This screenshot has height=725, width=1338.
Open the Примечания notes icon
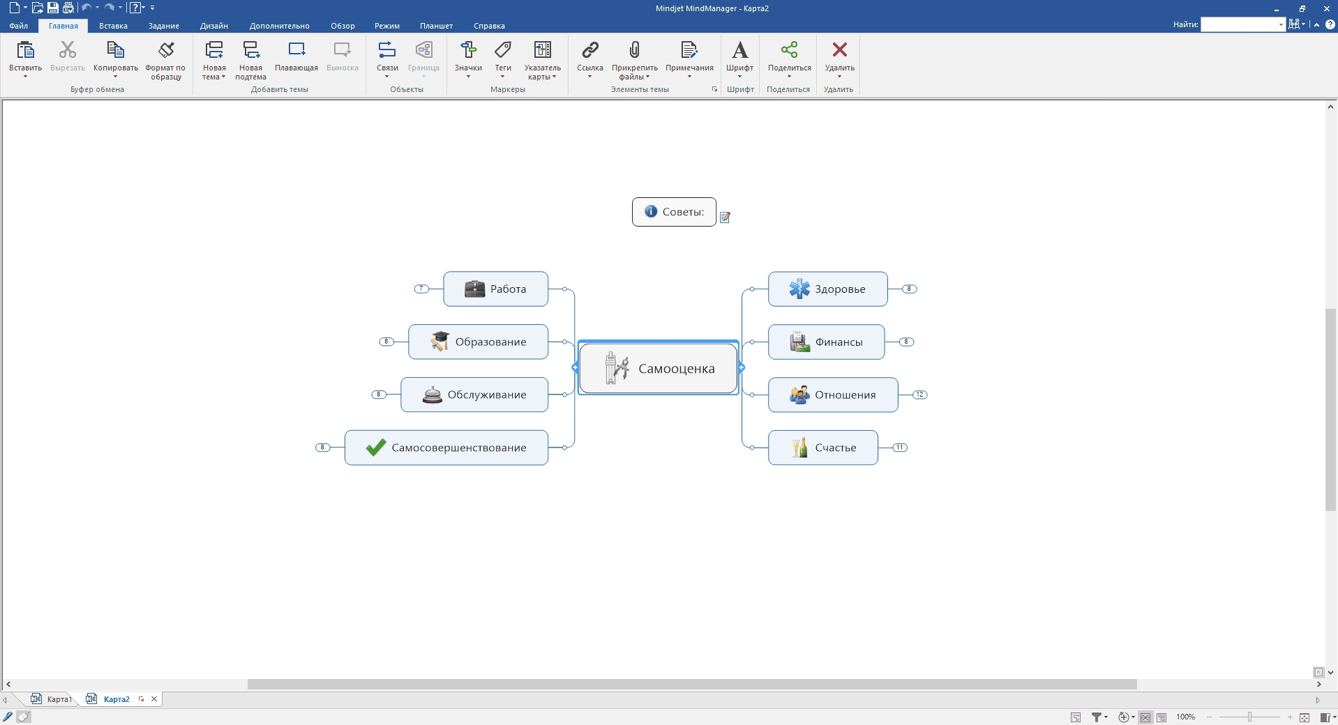coord(689,49)
